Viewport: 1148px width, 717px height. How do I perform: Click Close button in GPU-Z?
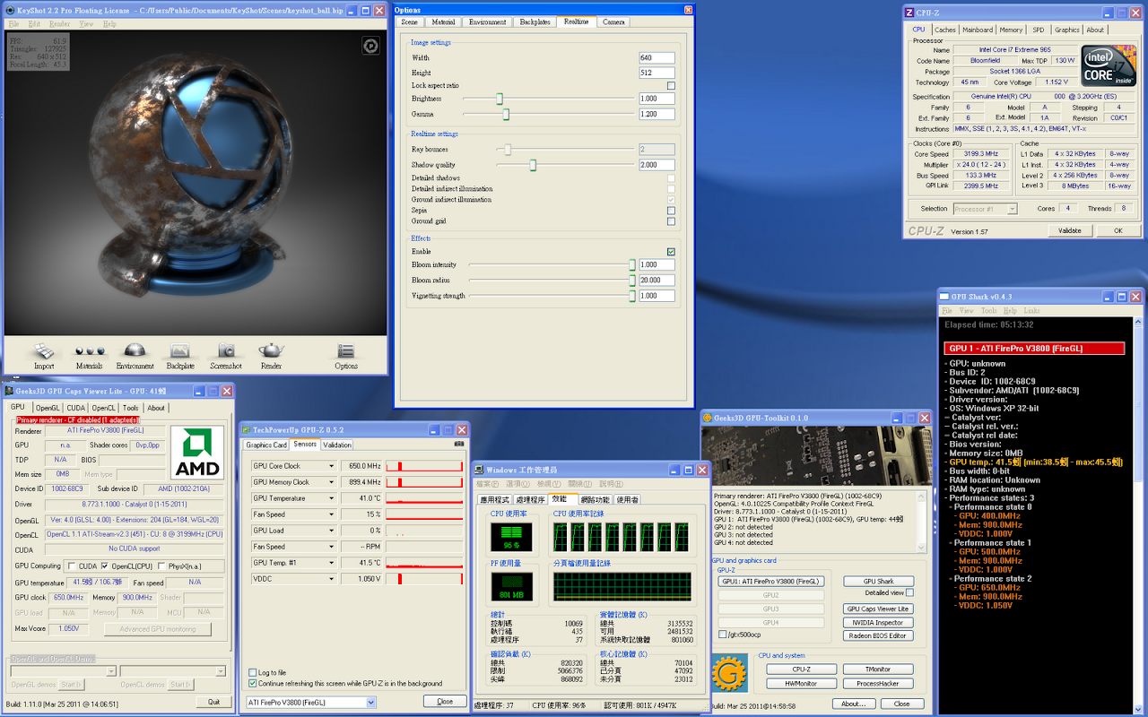pyautogui.click(x=445, y=702)
